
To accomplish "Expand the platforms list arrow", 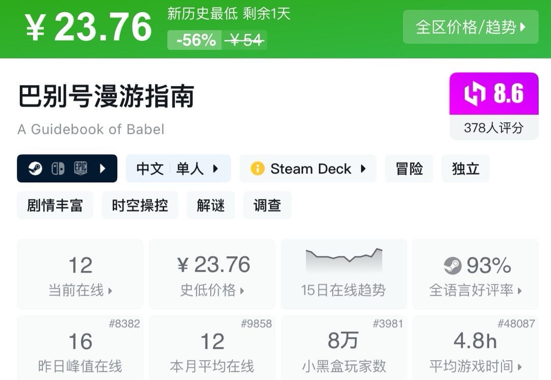I will coord(103,169).
